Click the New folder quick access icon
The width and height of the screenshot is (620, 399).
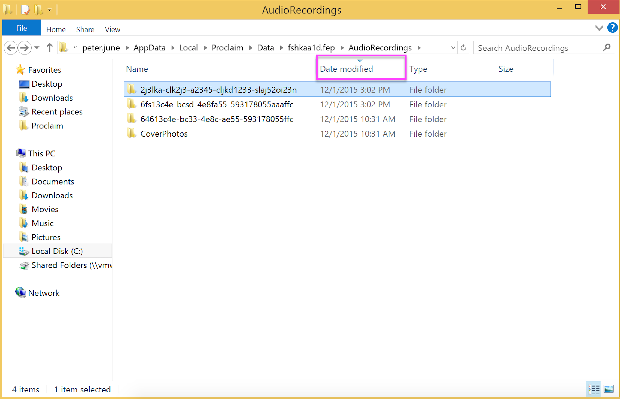coord(38,10)
